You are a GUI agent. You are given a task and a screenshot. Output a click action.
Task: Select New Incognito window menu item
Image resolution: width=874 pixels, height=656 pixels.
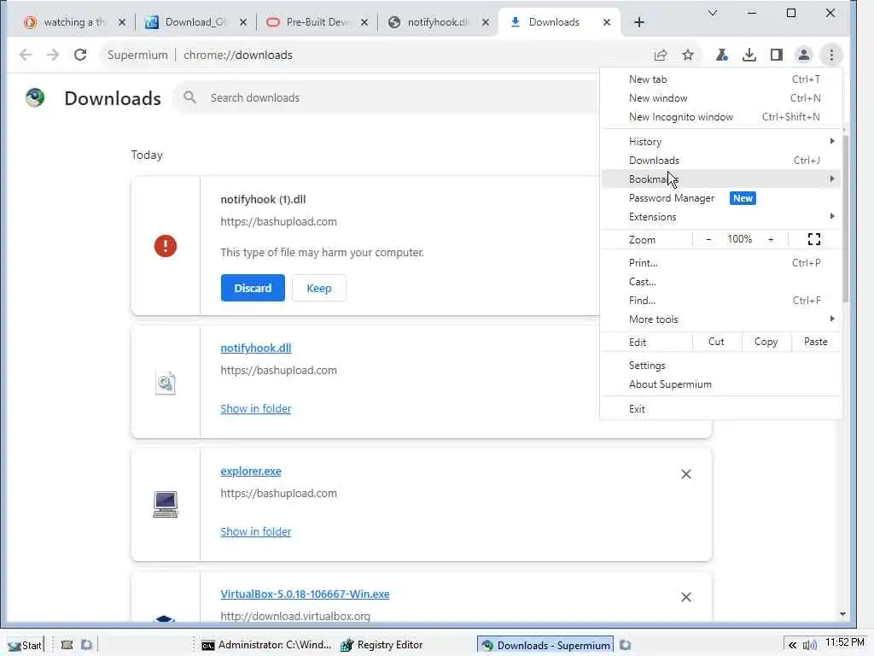(720, 117)
